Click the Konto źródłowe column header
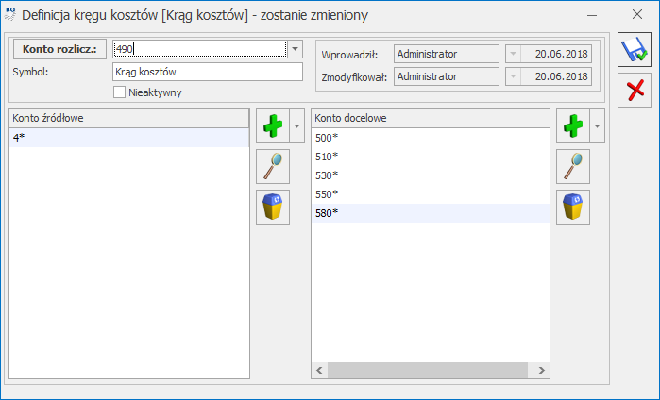 pos(128,118)
